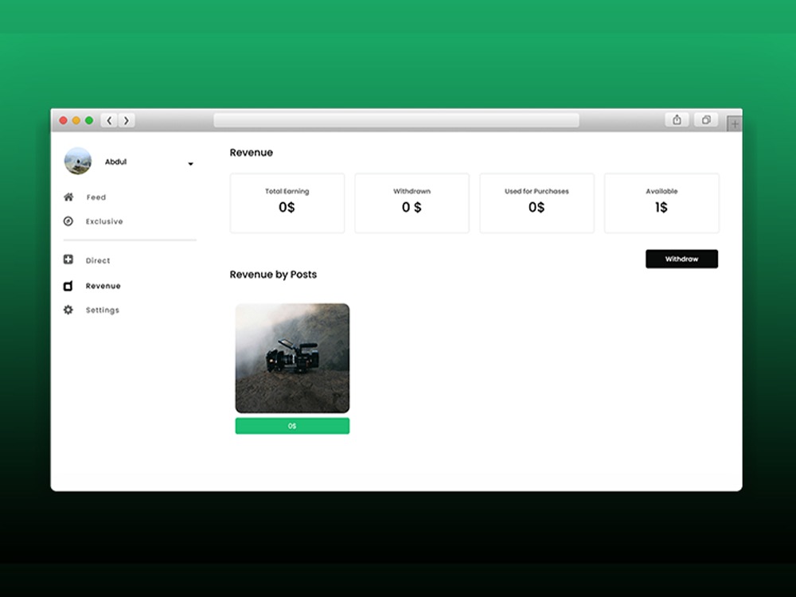Click the Available 1$ card
The height and width of the screenshot is (597, 796).
tap(661, 203)
